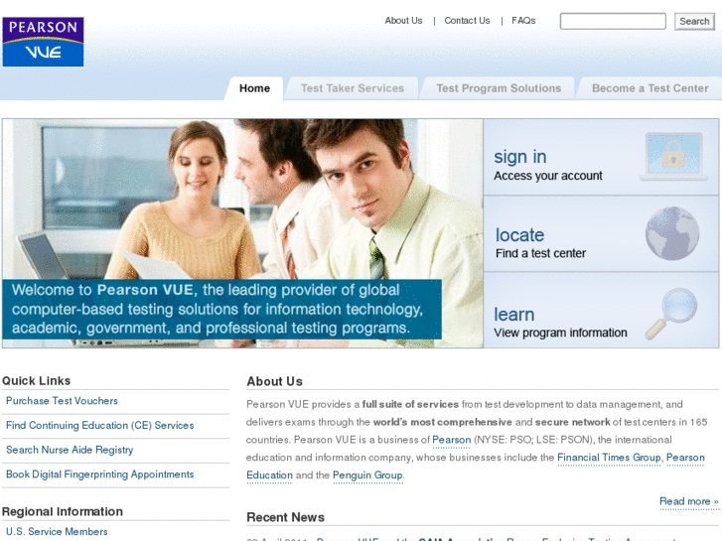Click the sign in heading
The width and height of the screenshot is (722, 541).
(x=519, y=157)
